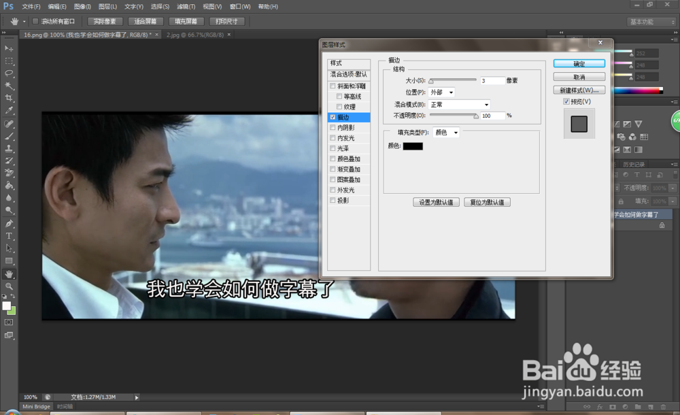
Task: Open 滤镜(T) menu
Action: click(x=186, y=7)
